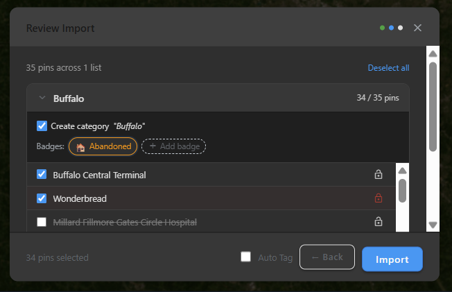The height and width of the screenshot is (292, 452).
Task: Enable the Auto Tag checkbox
Action: (x=245, y=257)
